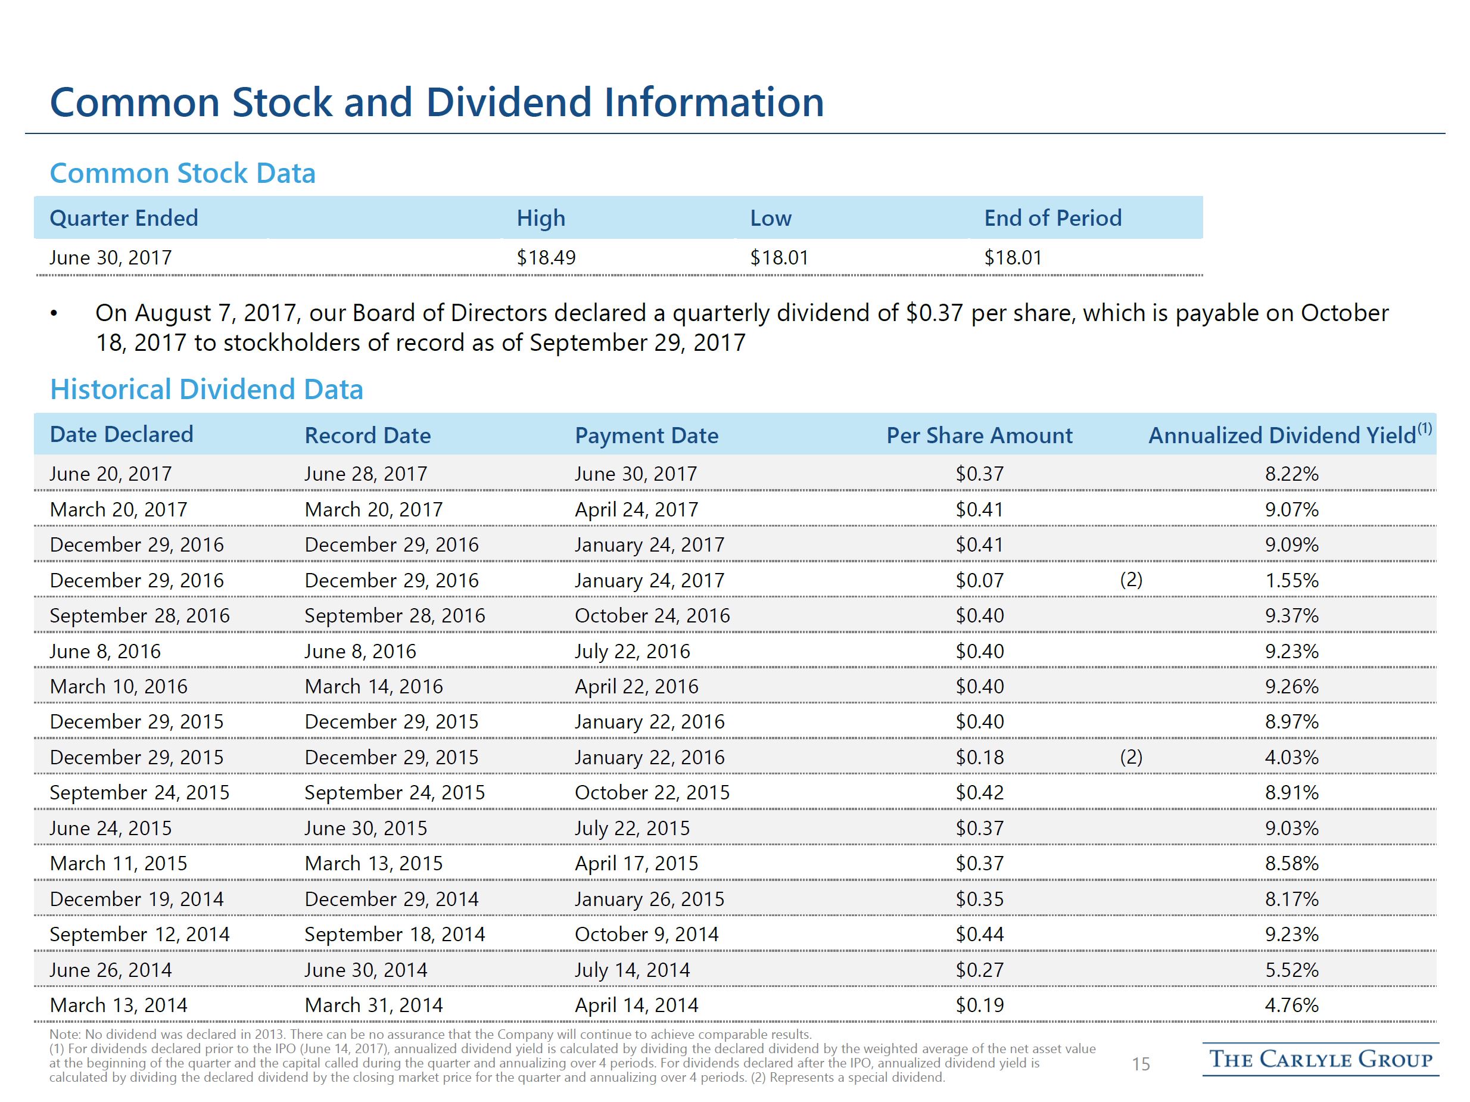Viewport: 1470px width, 1102px height.
Task: Click The Carlyle Group logo
Action: pos(1320,1060)
